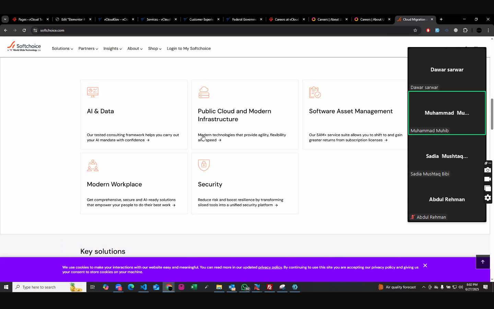
Task: Switch to Customer Experience tab
Action: pyautogui.click(x=201, y=19)
